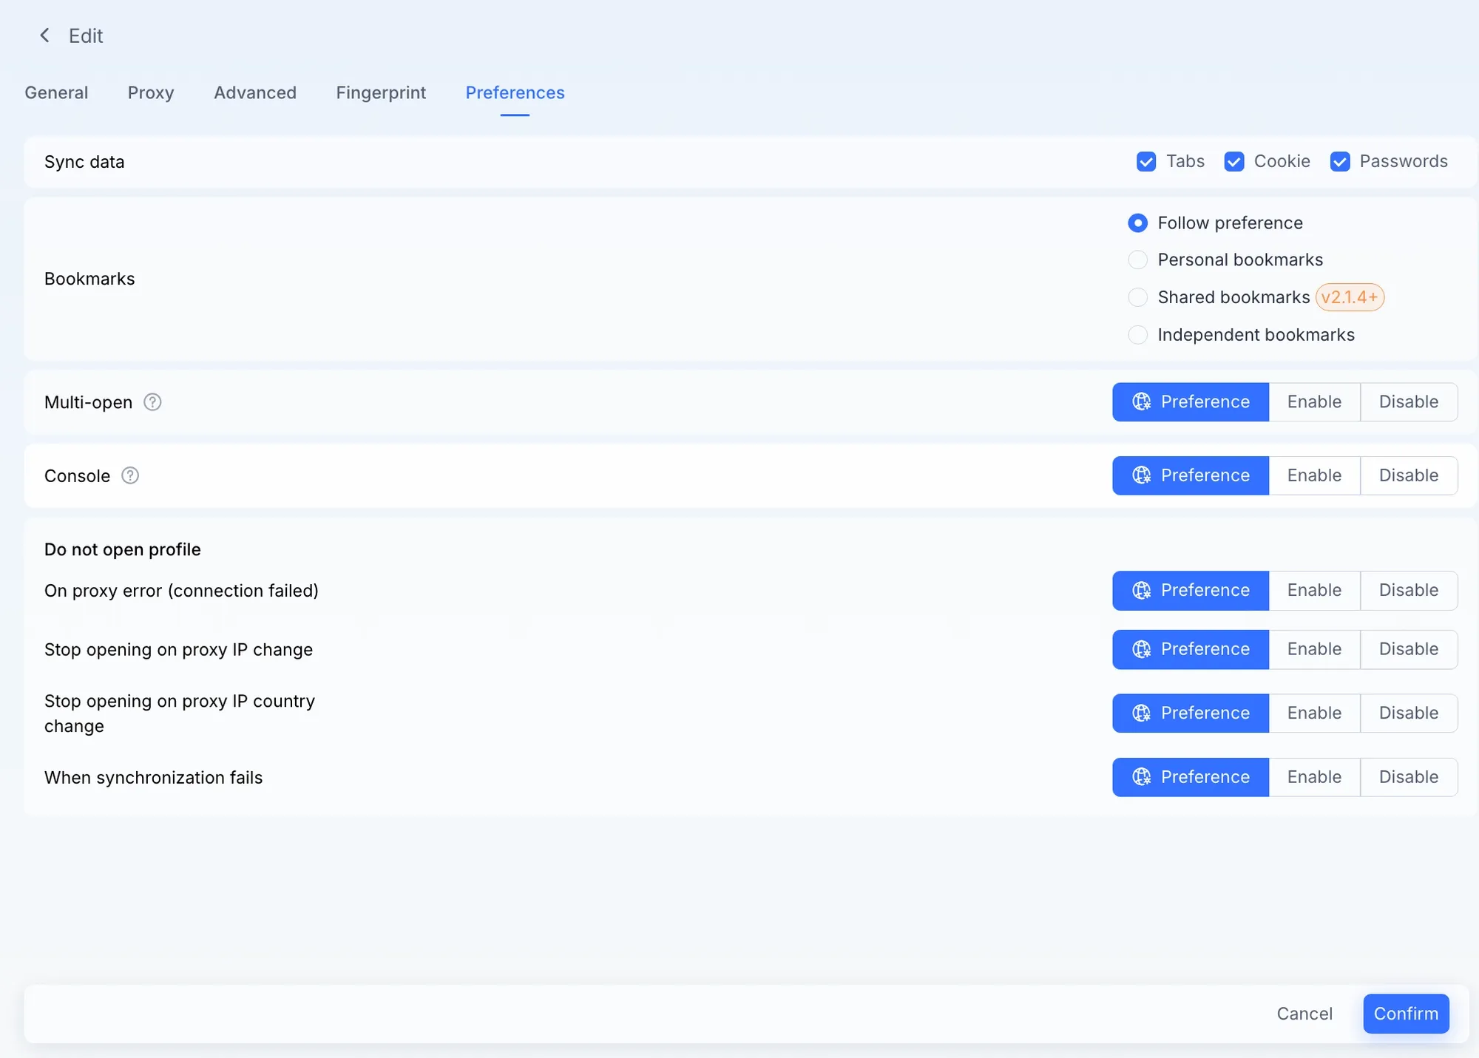Select Personal bookmarks radio option
The width and height of the screenshot is (1479, 1058).
click(x=1138, y=260)
